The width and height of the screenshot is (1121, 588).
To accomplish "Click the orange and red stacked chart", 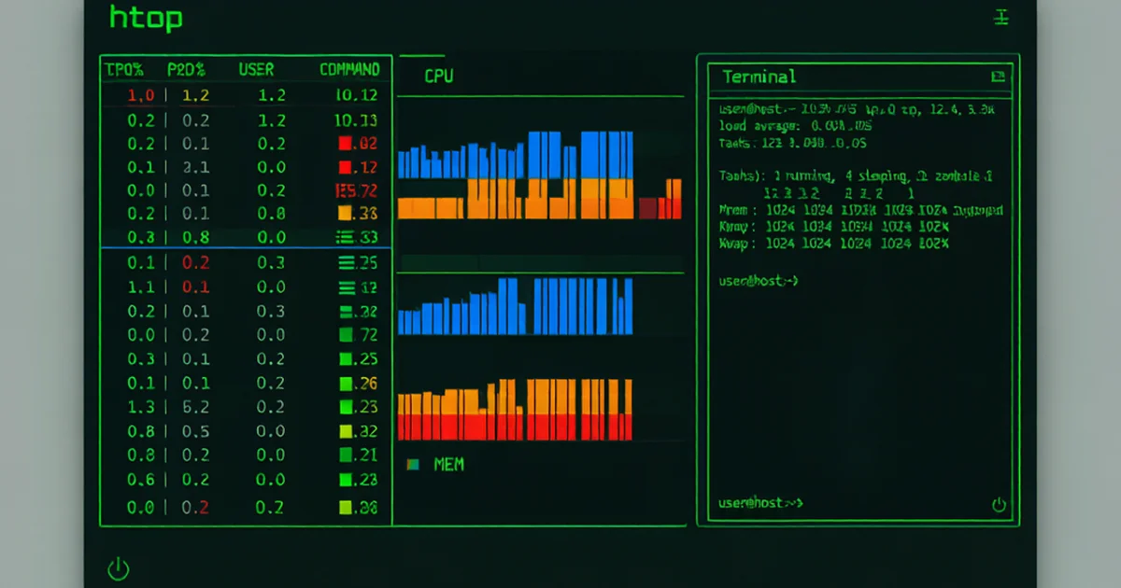I will (x=516, y=410).
